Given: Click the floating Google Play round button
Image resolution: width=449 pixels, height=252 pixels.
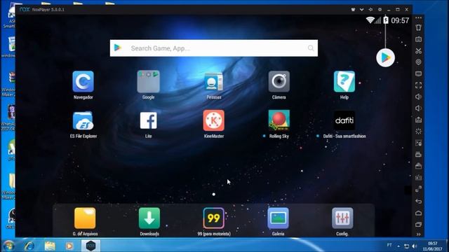Looking at the screenshot, I should [x=385, y=57].
